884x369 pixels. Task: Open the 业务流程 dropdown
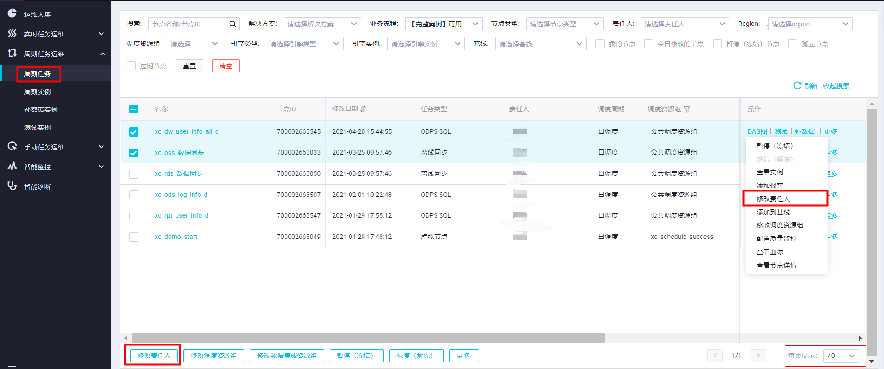coord(443,24)
